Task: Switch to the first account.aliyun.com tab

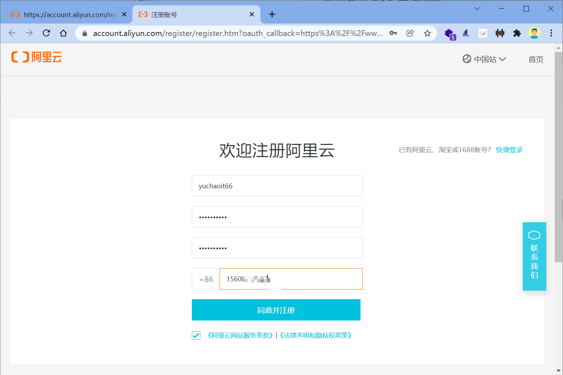Action: click(x=66, y=15)
